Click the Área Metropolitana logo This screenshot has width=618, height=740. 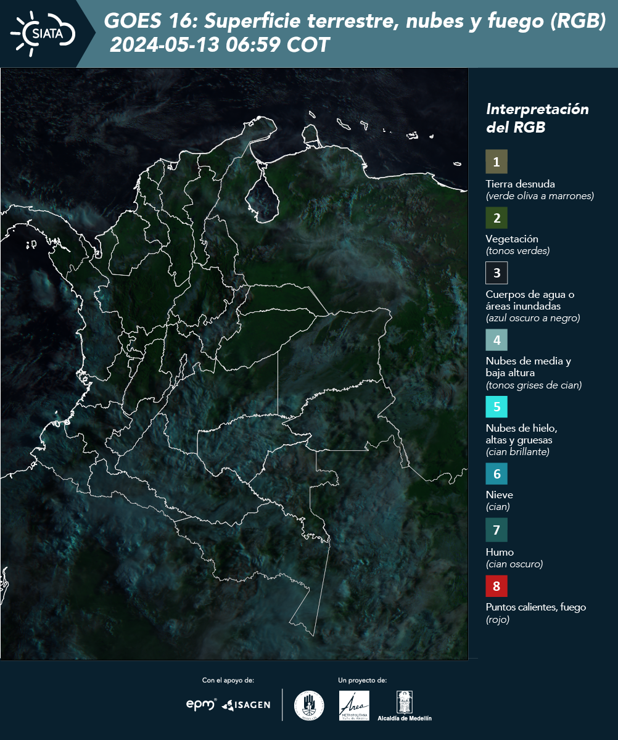tap(355, 705)
